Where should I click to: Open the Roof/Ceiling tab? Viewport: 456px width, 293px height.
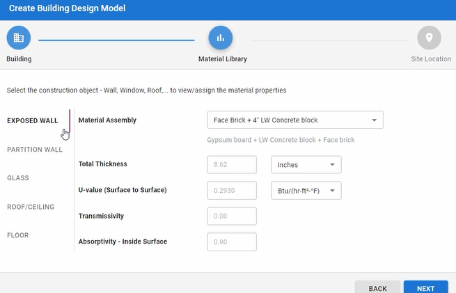click(x=31, y=207)
